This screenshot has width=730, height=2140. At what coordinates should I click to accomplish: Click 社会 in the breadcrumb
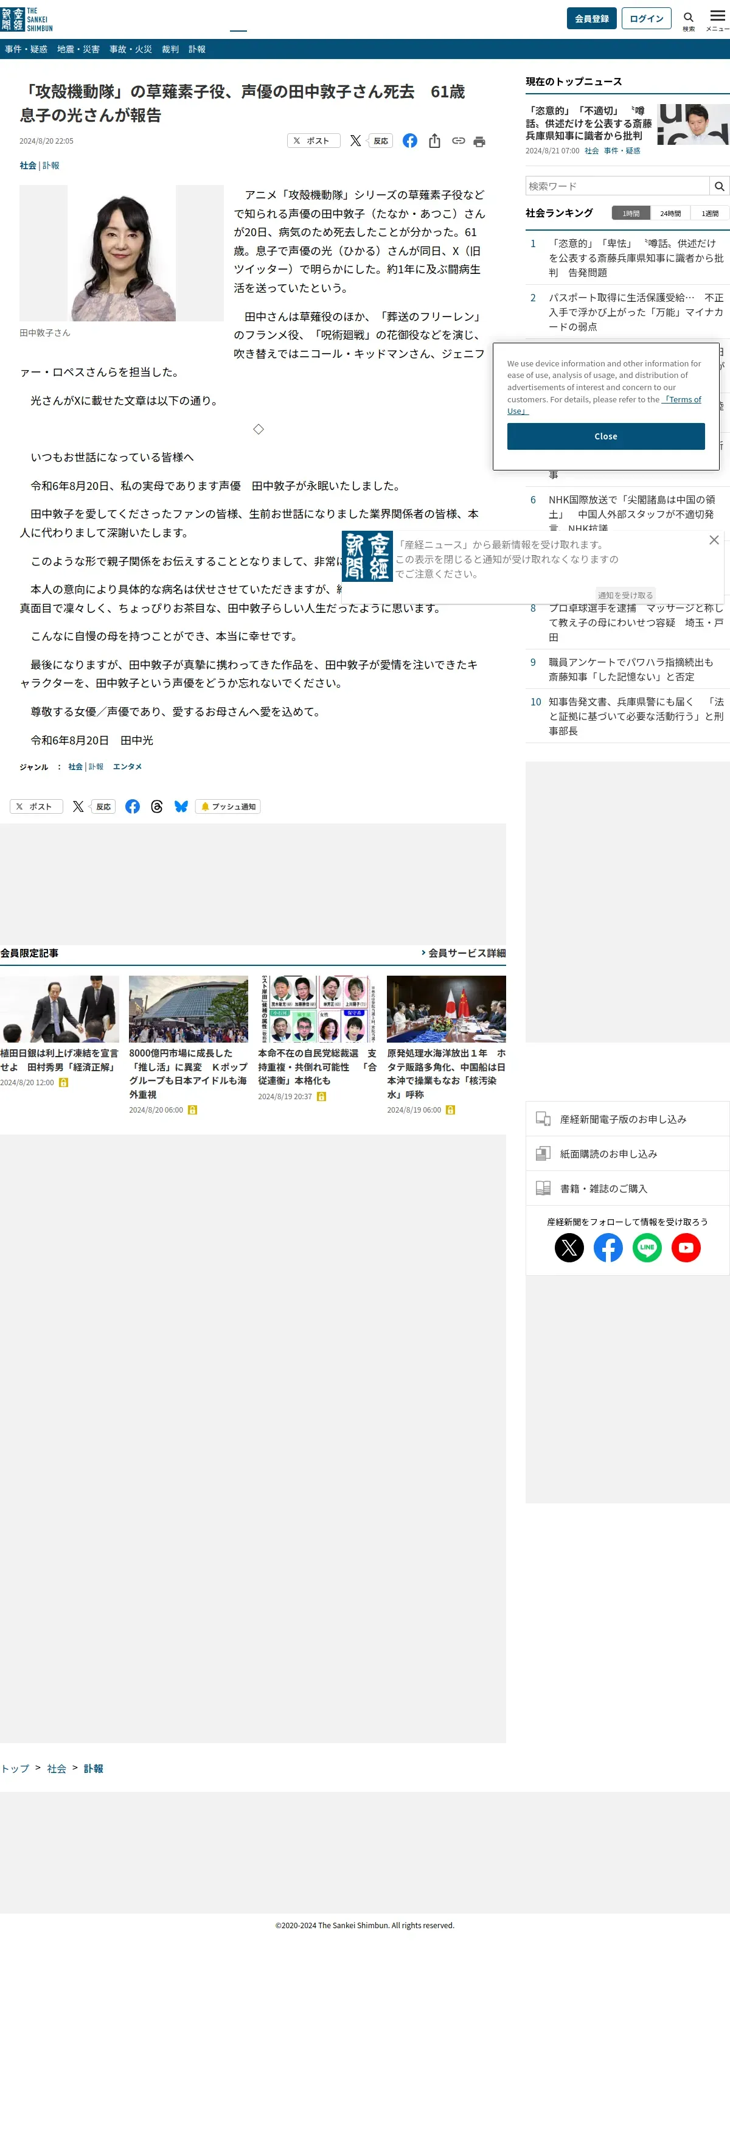click(x=57, y=1769)
